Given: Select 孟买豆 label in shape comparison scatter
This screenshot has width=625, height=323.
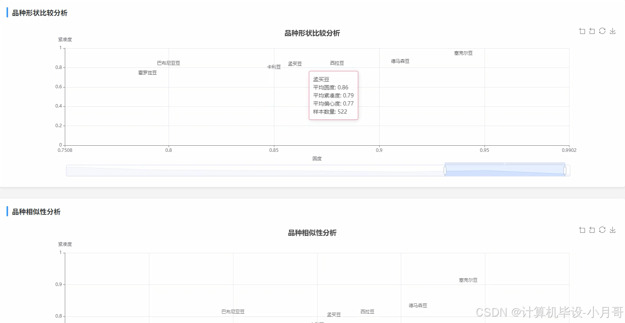Looking at the screenshot, I should 295,64.
